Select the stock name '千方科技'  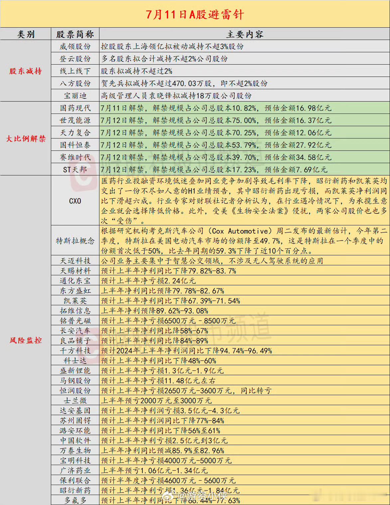pyautogui.click(x=75, y=351)
